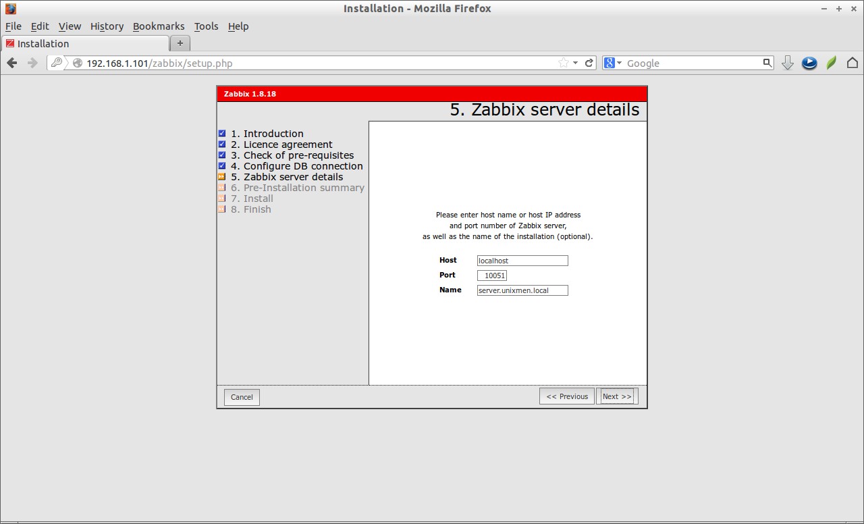Screen dimensions: 864x524
Task: Open the Bookmarks menu
Action: pyautogui.click(x=159, y=26)
